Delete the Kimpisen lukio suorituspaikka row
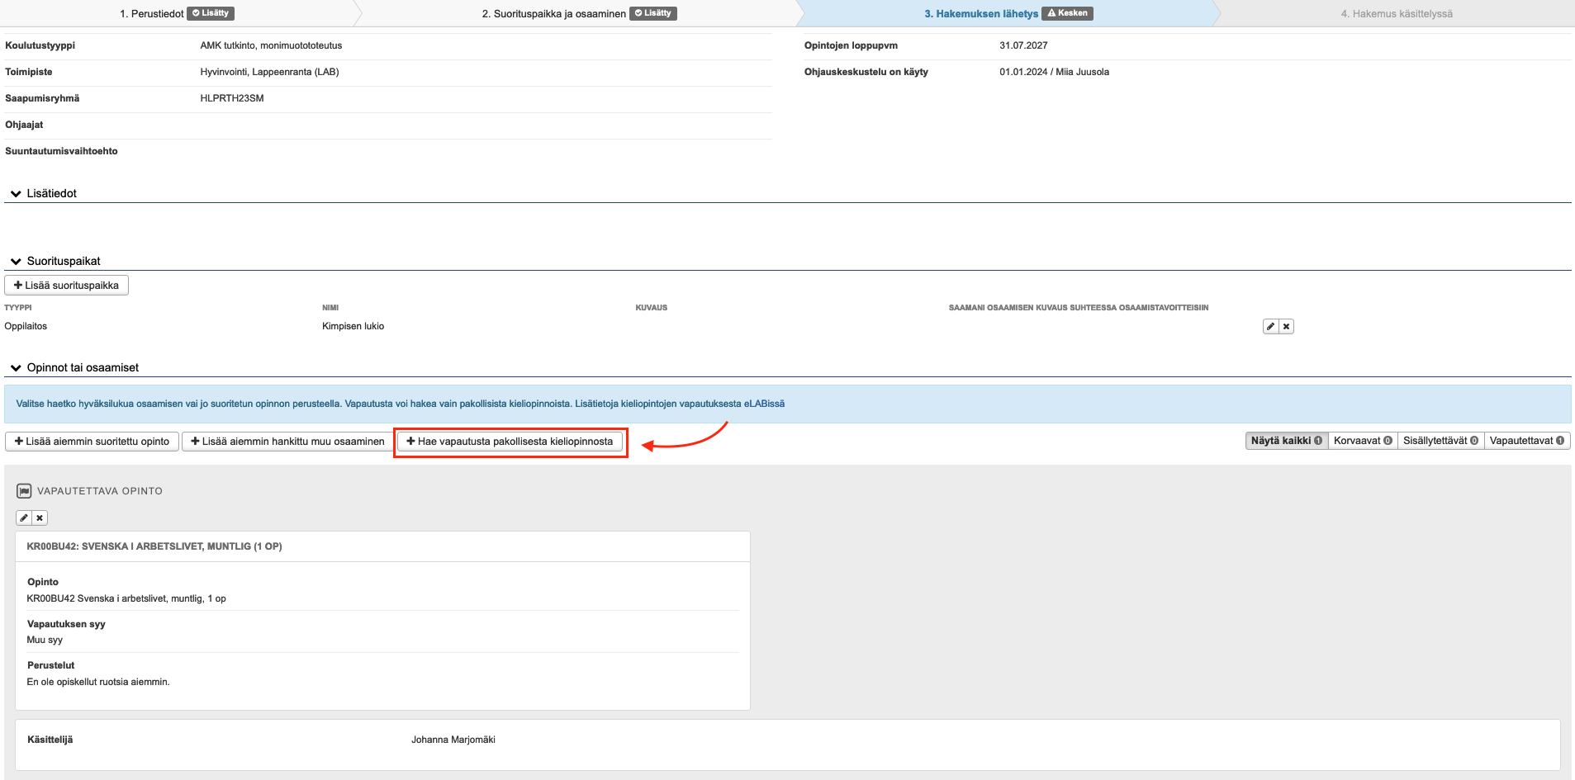Image resolution: width=1575 pixels, height=780 pixels. [x=1286, y=327]
